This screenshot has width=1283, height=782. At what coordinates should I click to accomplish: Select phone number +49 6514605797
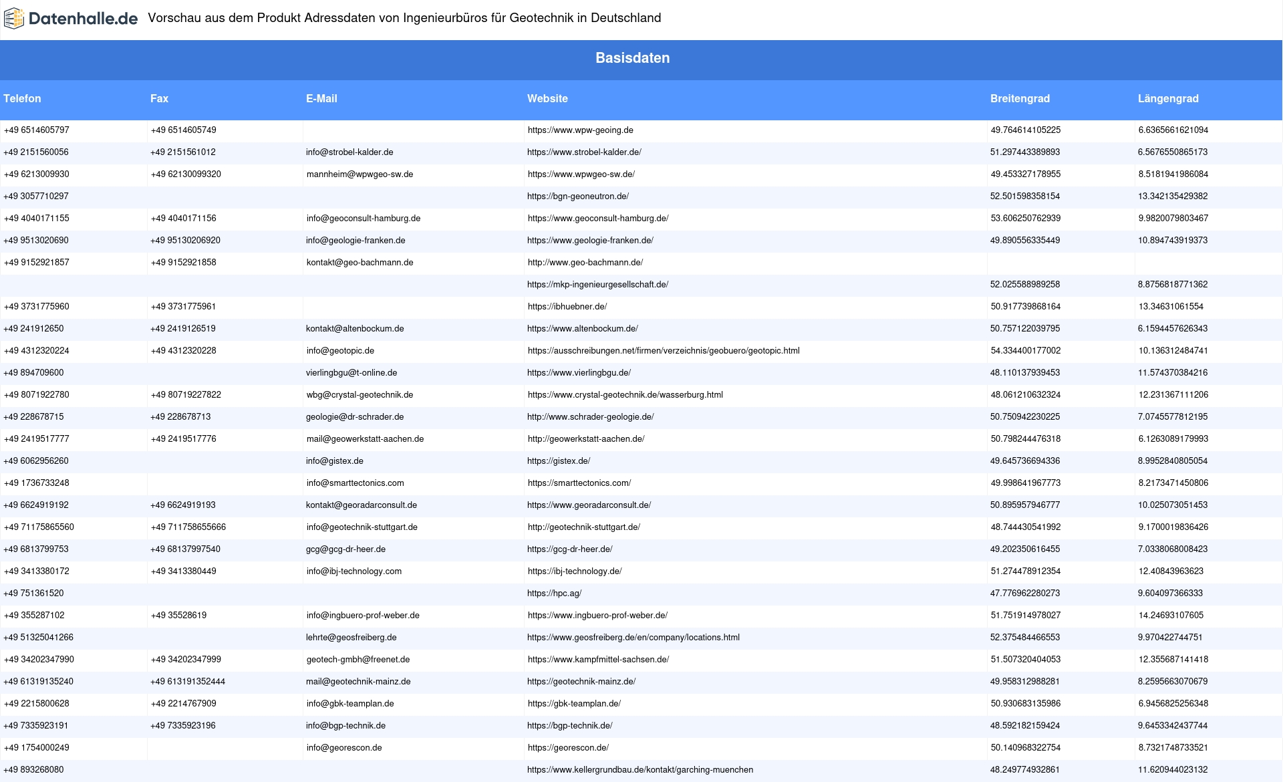[36, 130]
